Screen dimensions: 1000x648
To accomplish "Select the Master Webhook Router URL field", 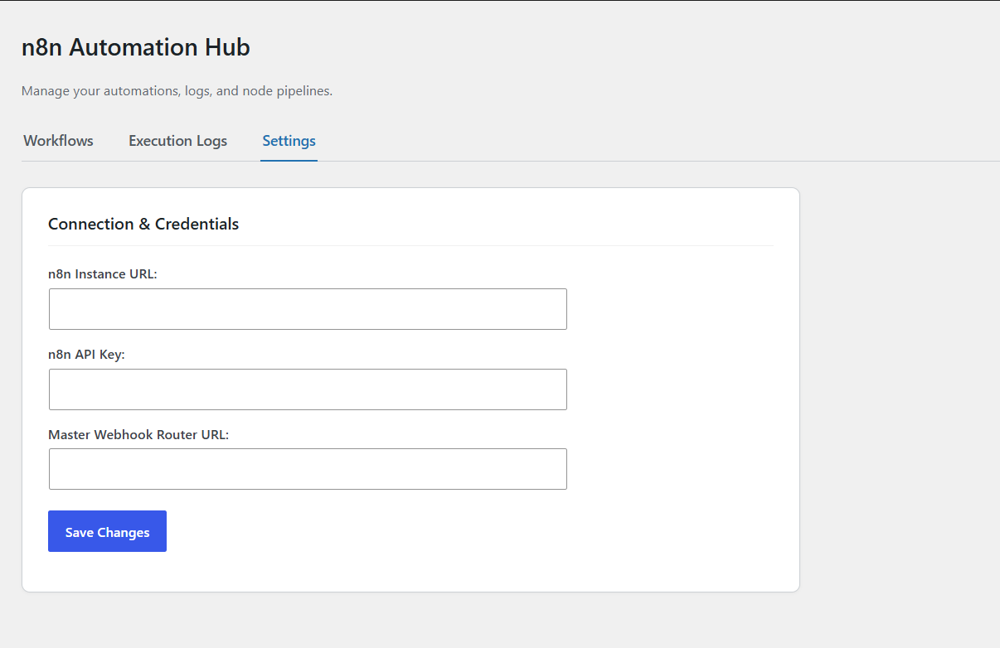I will coord(308,469).
